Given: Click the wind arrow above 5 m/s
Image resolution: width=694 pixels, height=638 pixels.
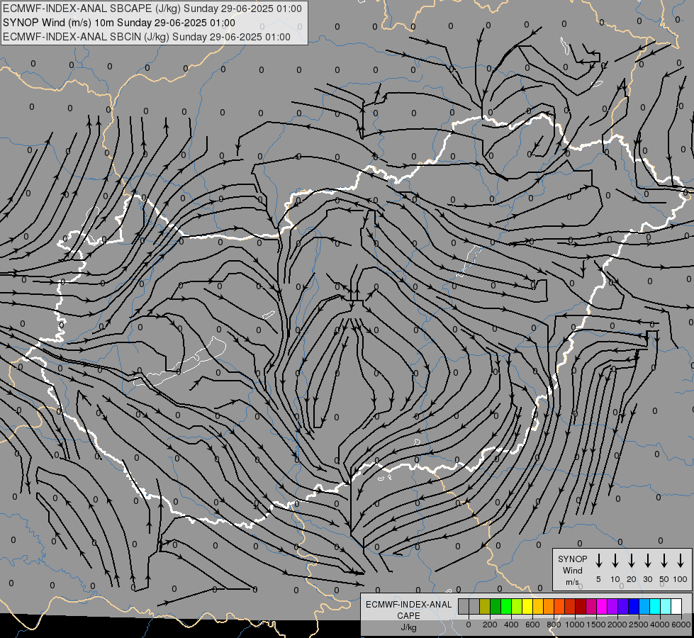Looking at the screenshot, I should 598,560.
